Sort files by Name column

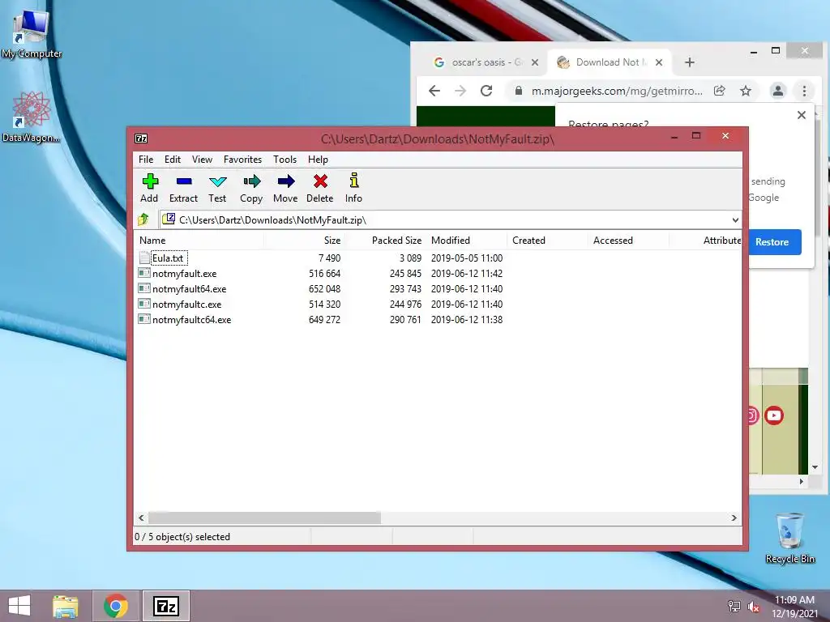pos(199,240)
